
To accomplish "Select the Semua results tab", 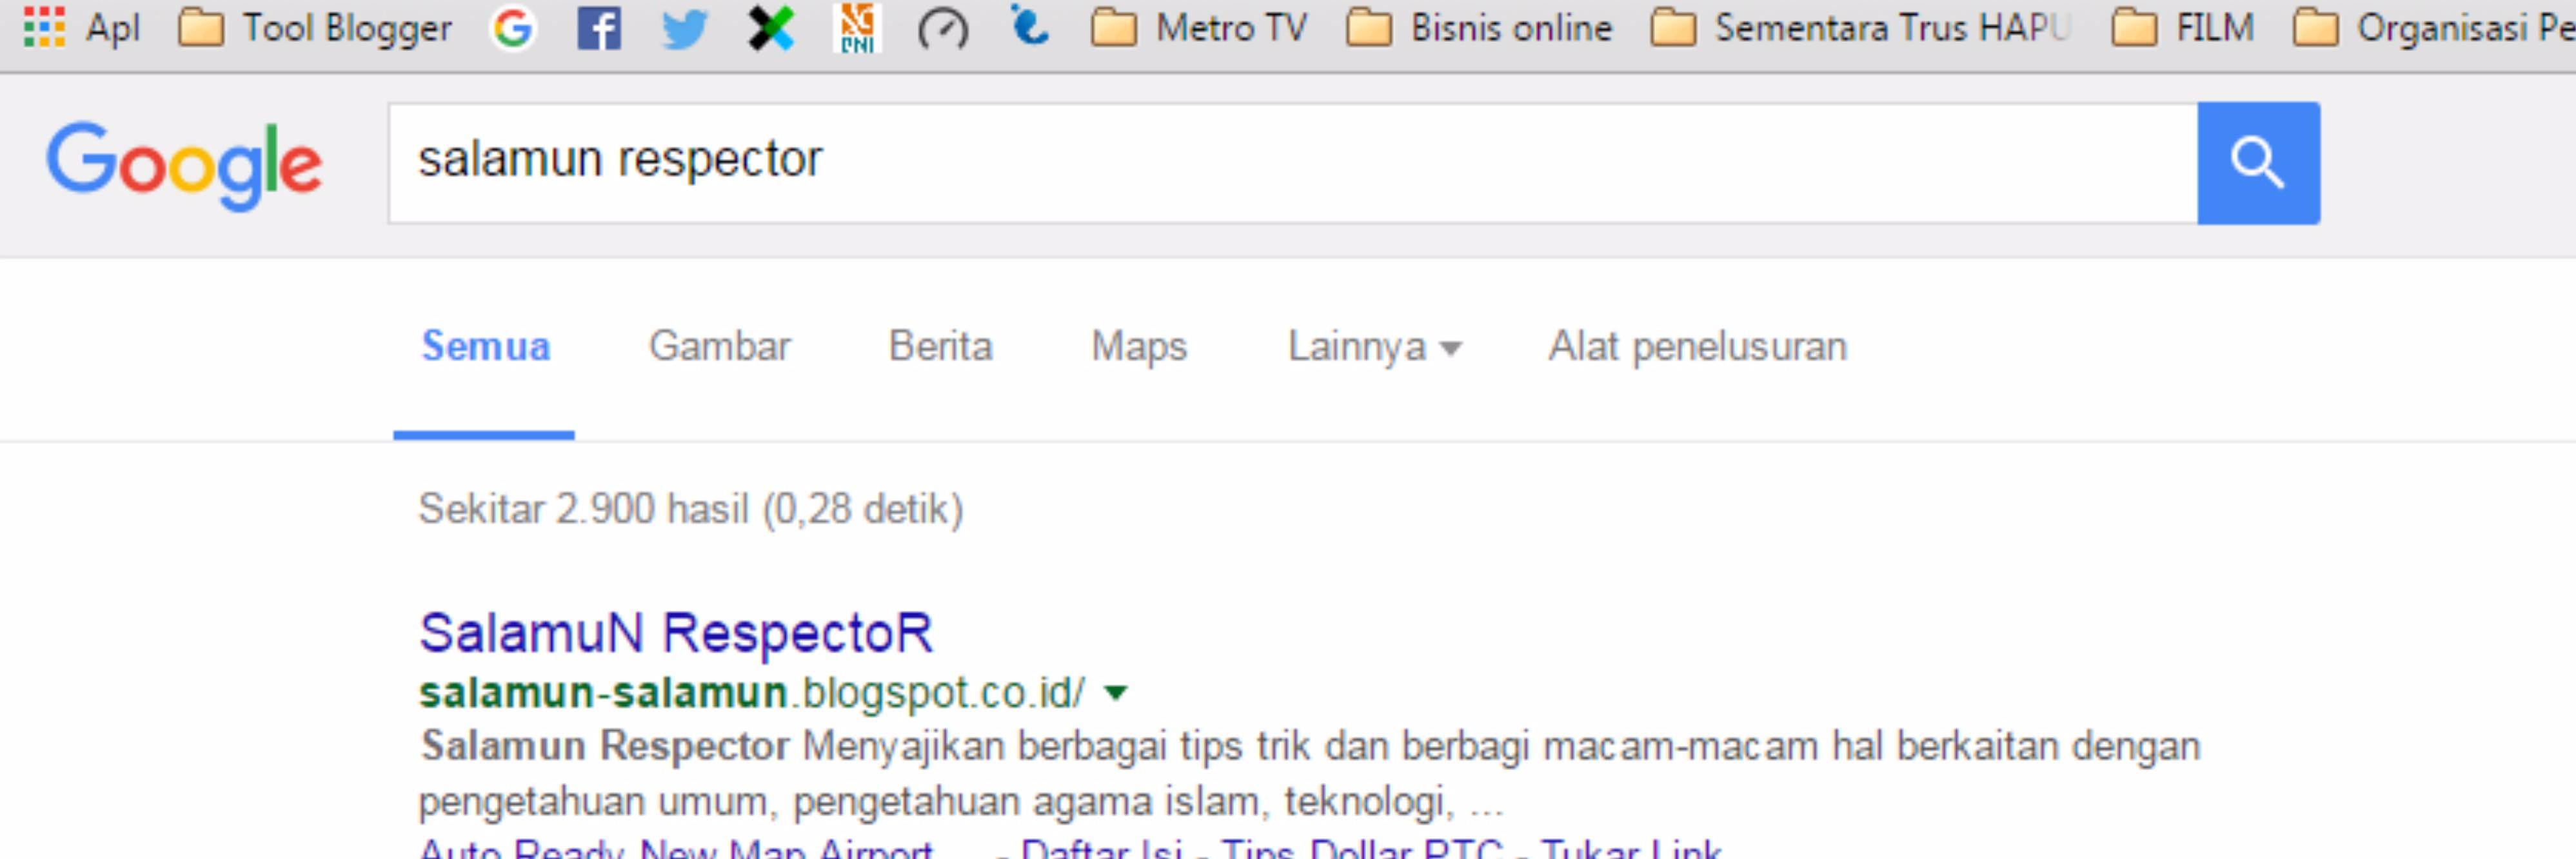I will coord(485,347).
